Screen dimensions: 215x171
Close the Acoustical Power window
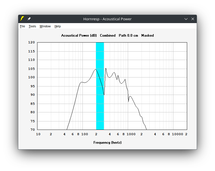click(193, 19)
